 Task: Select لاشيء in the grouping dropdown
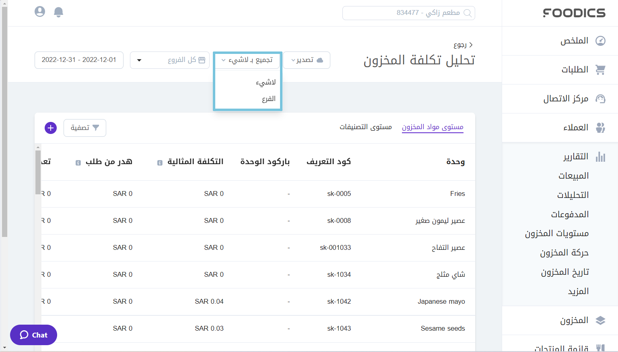pyautogui.click(x=267, y=82)
